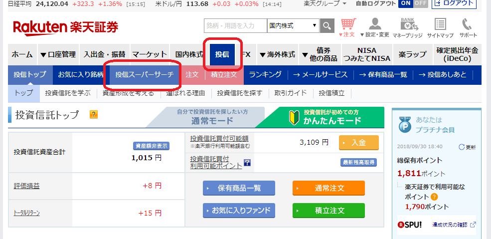Click the orange 通常注文 button
The height and width of the screenshot is (239, 491).
pyautogui.click(x=329, y=188)
